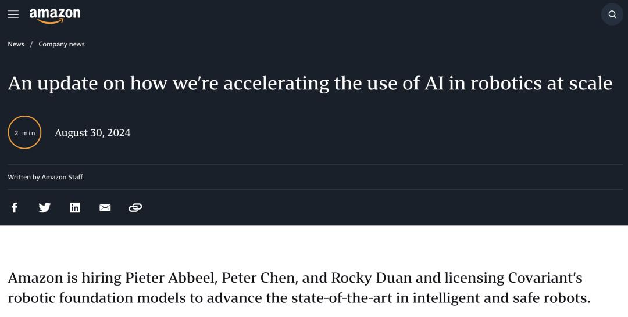Copy article link with chain icon
628x317 pixels.
(135, 207)
